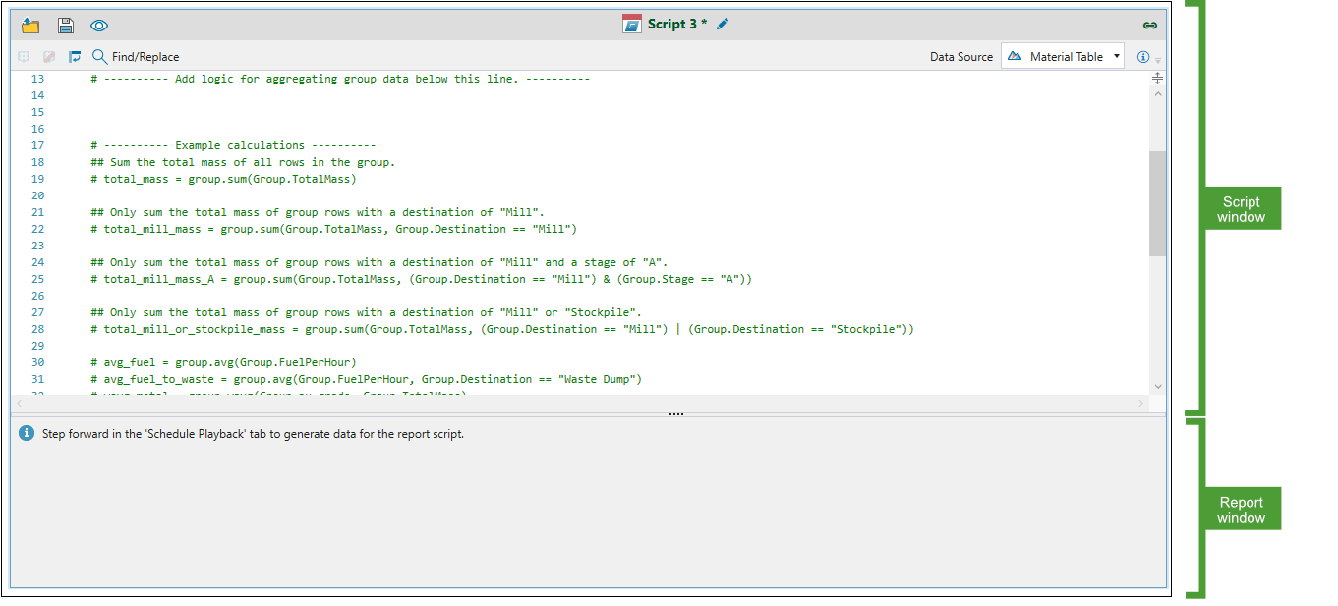1338x606 pixels.
Task: Rename script using the pencil icon
Action: pyautogui.click(x=723, y=25)
